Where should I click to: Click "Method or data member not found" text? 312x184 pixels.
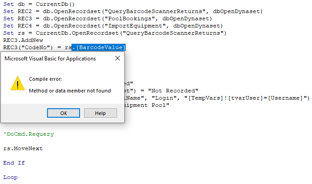coord(70,91)
